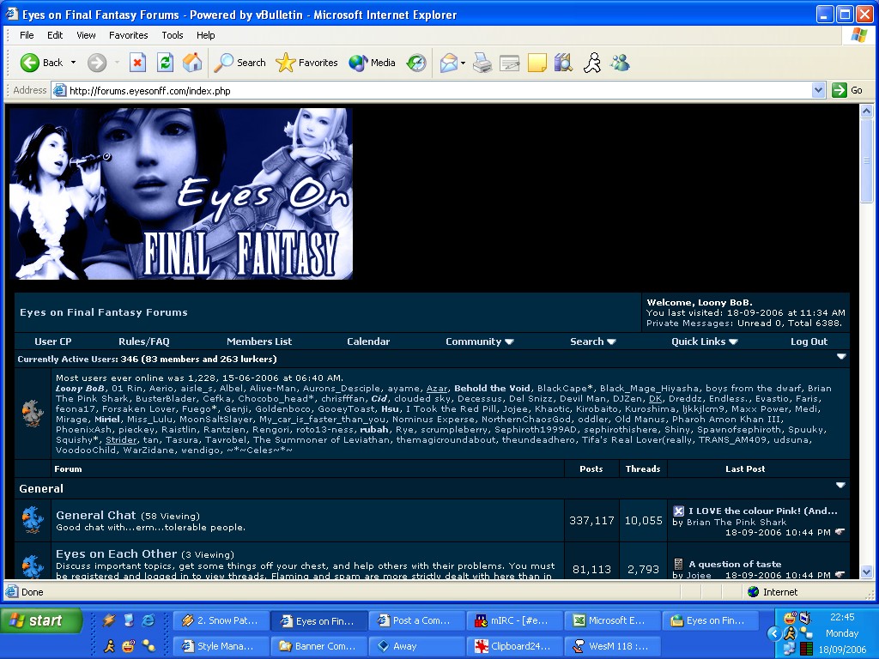Click the yellow note toolbar icon
The width and height of the screenshot is (879, 659).
(537, 63)
